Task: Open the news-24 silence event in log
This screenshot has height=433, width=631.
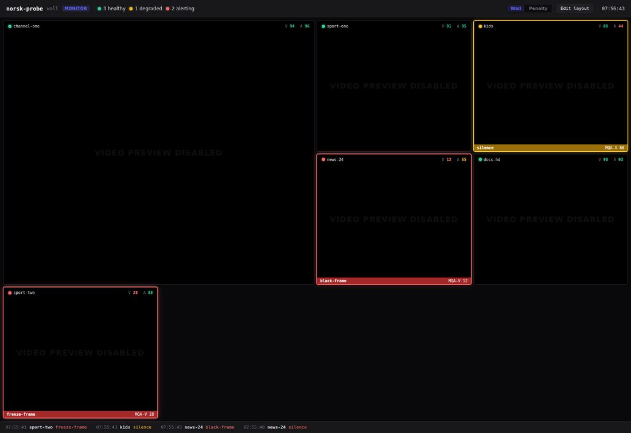Action: (x=275, y=427)
